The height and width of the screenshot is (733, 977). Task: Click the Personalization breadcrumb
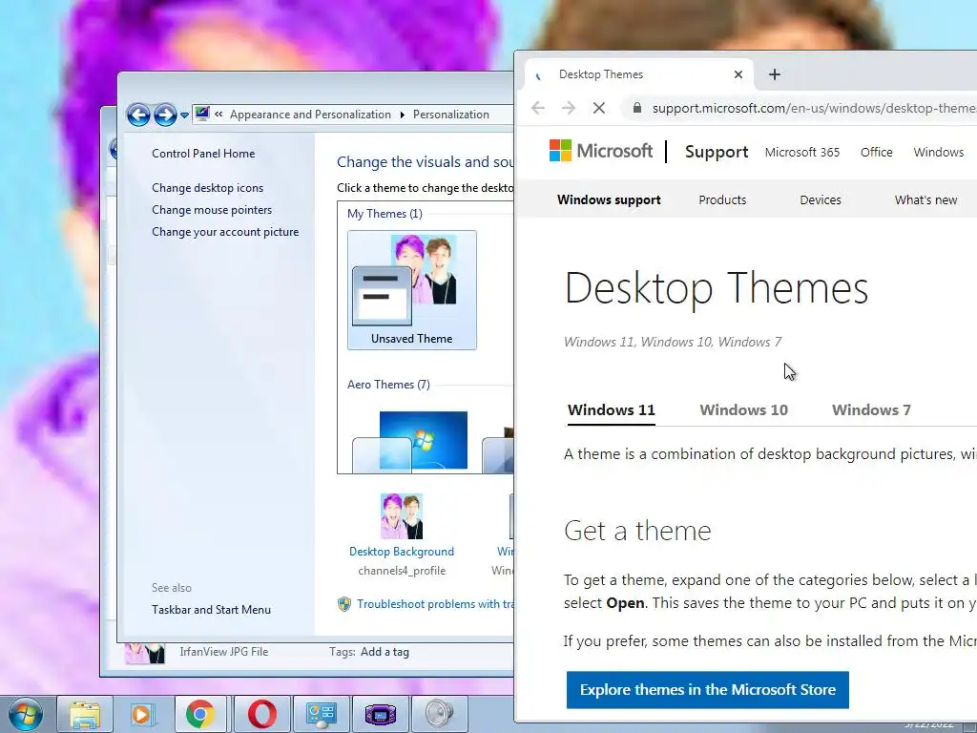click(x=451, y=115)
